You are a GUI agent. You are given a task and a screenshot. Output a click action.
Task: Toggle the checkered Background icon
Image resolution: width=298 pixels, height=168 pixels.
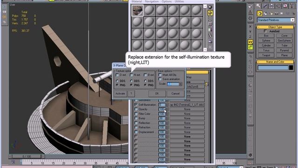click(210, 19)
